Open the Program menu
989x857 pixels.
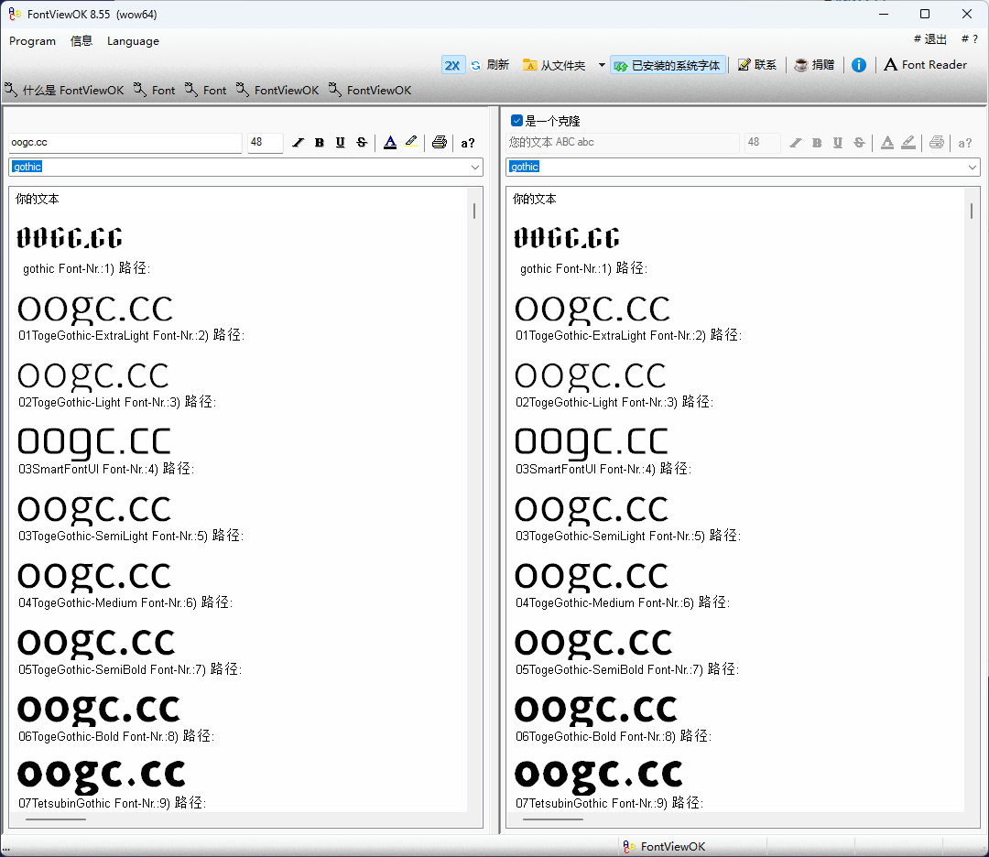(32, 41)
